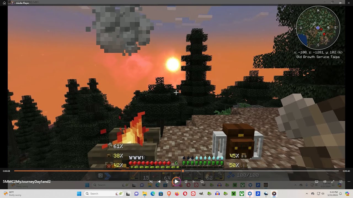
Task: Open the headphones app icon on the taskbar
Action: click(217, 194)
